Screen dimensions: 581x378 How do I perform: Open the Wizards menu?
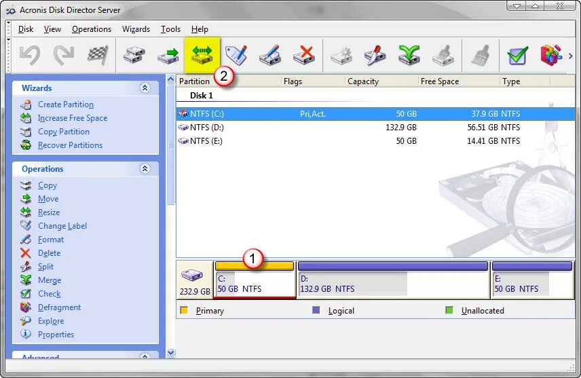(136, 29)
